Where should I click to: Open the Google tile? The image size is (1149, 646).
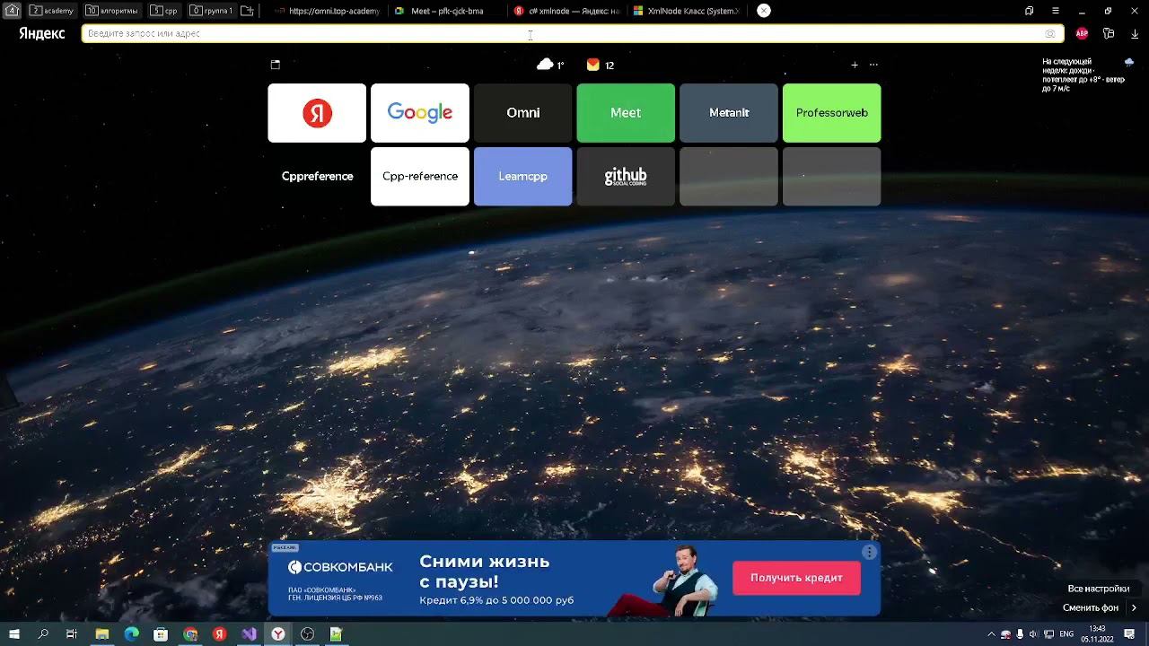420,113
